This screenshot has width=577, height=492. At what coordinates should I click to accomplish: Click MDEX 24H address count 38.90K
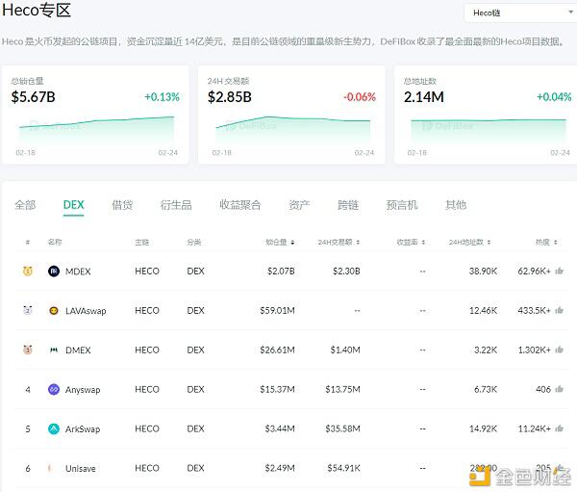point(483,272)
